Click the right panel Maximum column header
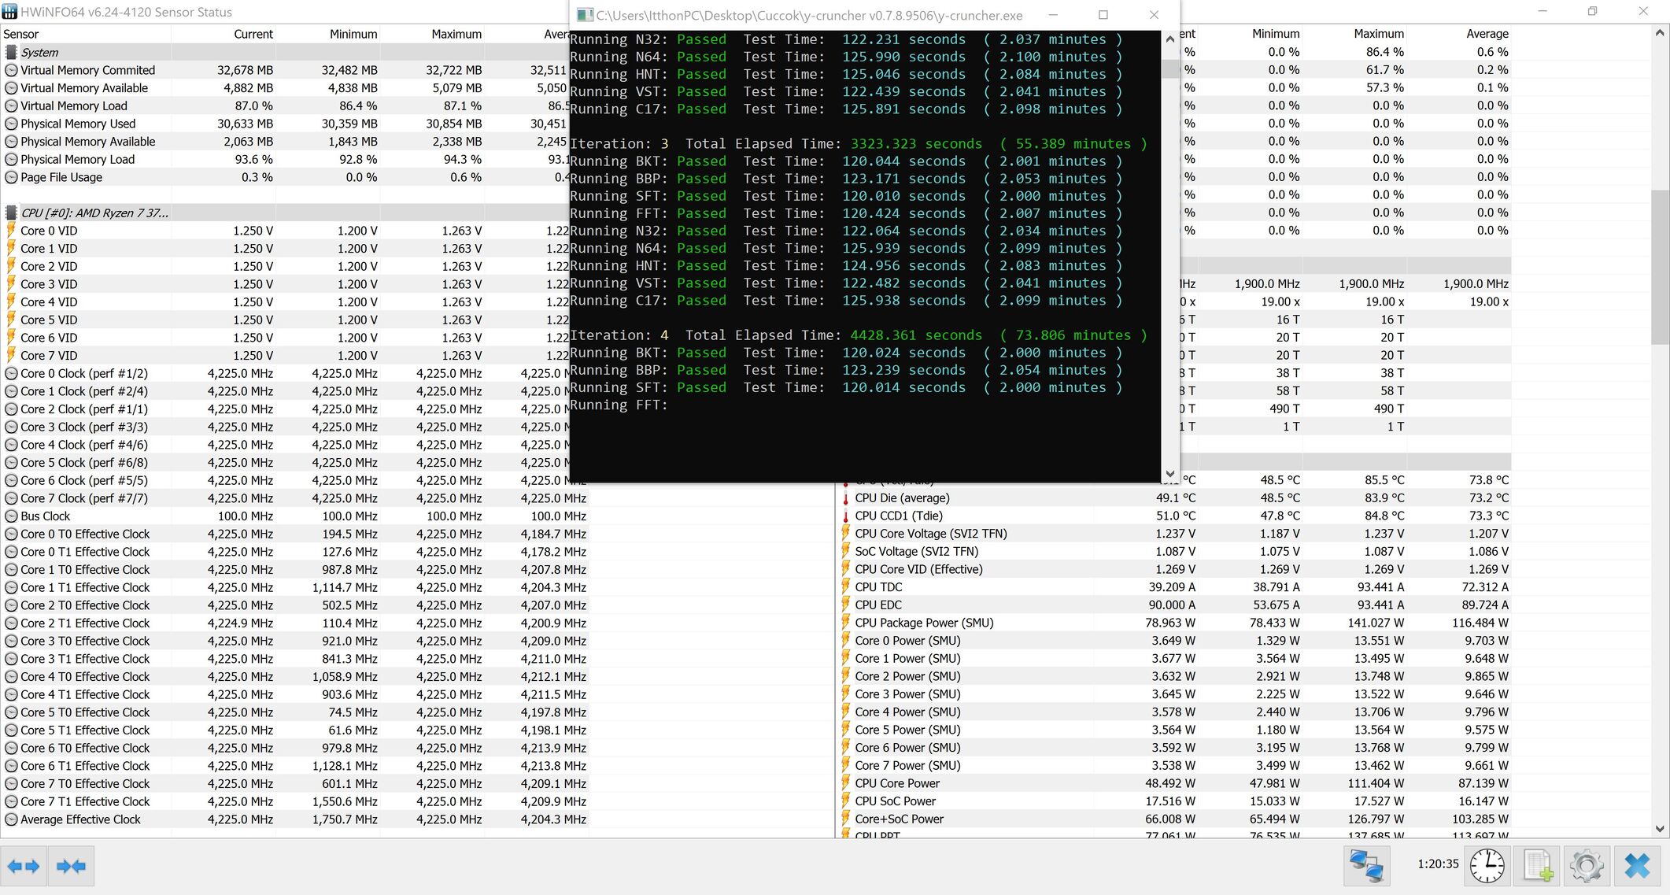This screenshot has width=1670, height=895. pyautogui.click(x=1354, y=34)
